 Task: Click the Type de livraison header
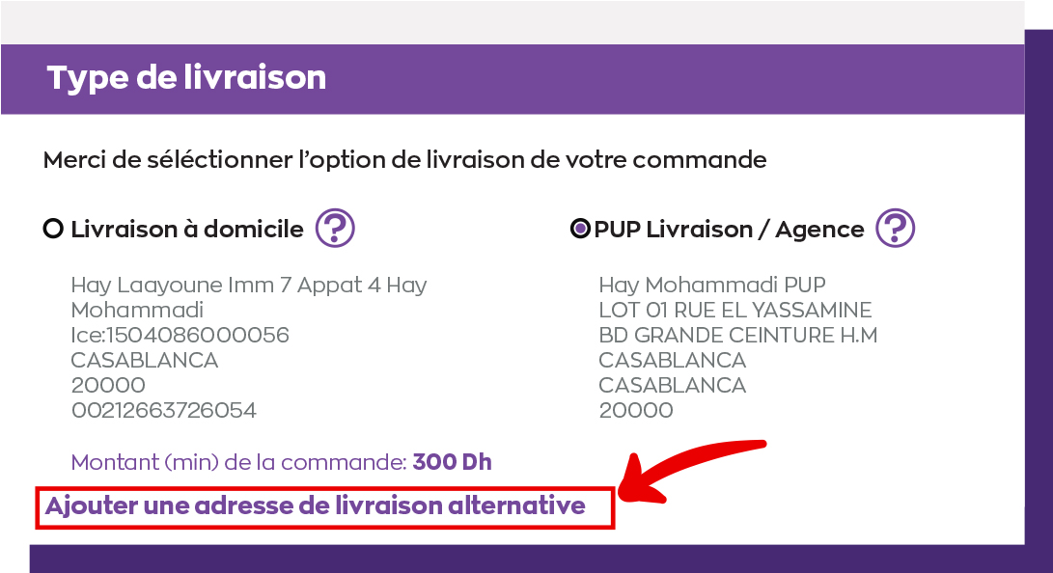pyautogui.click(x=186, y=78)
